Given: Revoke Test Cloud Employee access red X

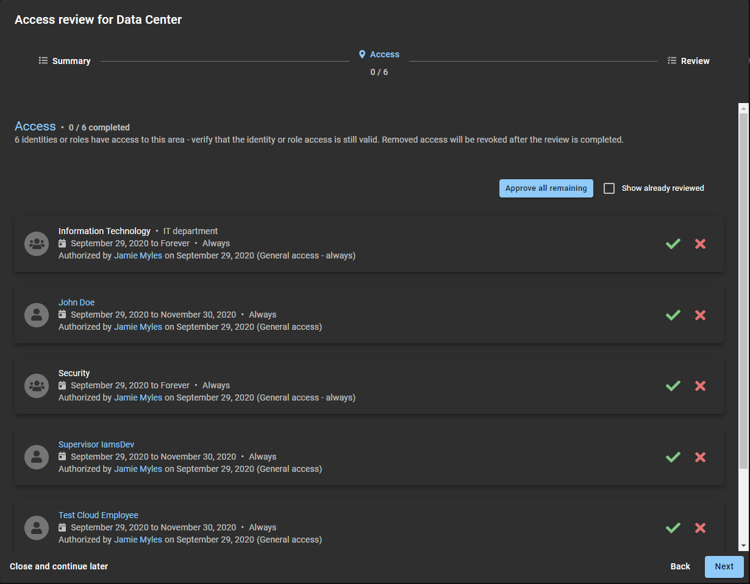Looking at the screenshot, I should click(x=700, y=528).
